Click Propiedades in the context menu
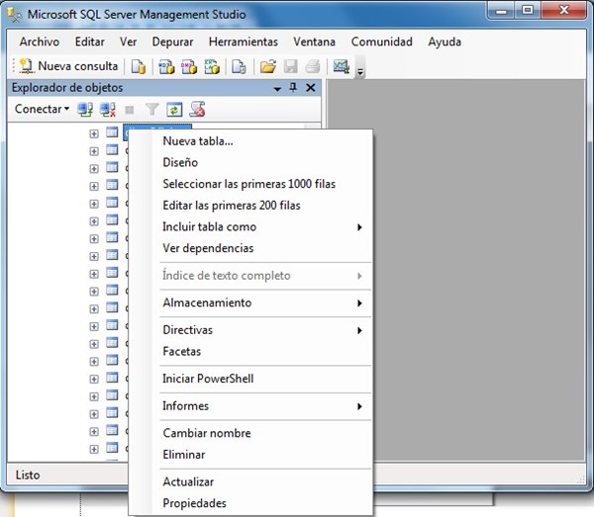Image resolution: width=594 pixels, height=517 pixels. [x=194, y=503]
